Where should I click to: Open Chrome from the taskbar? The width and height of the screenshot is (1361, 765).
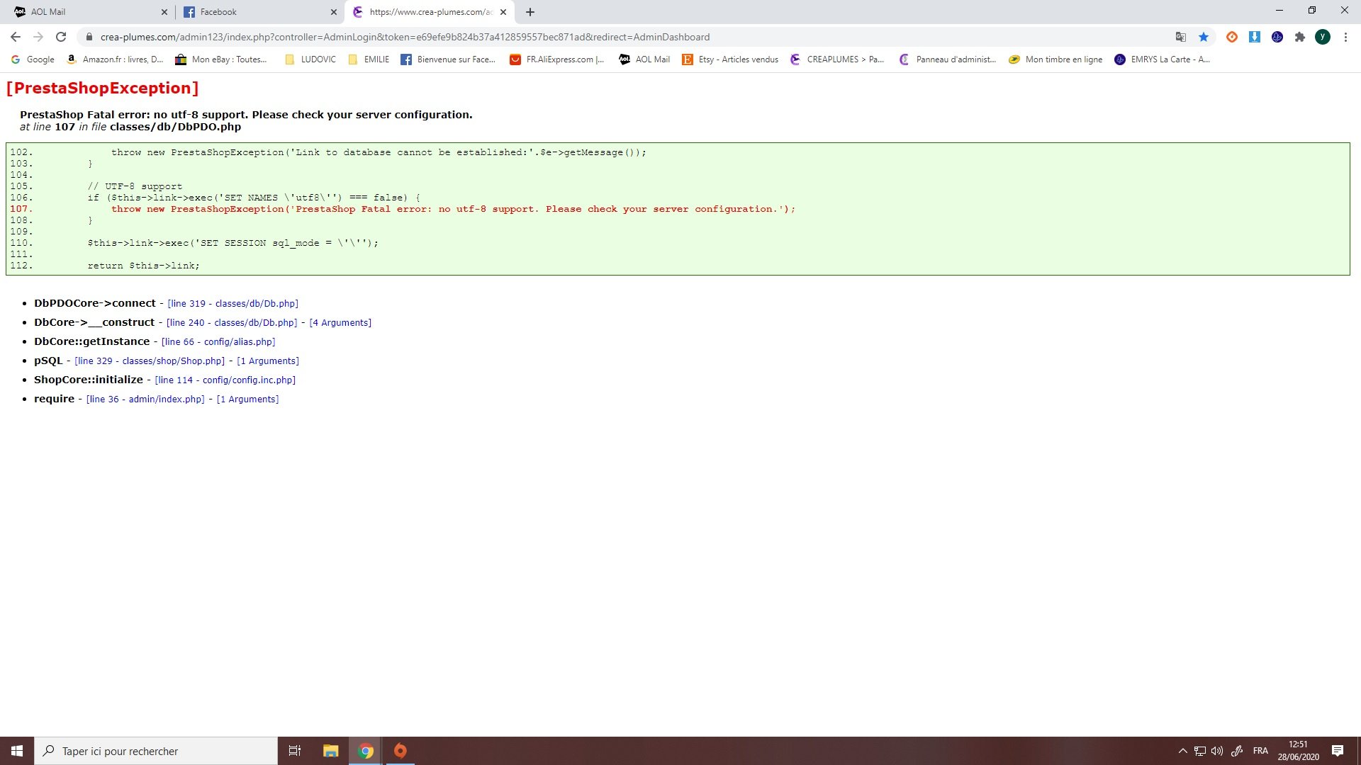coord(366,751)
